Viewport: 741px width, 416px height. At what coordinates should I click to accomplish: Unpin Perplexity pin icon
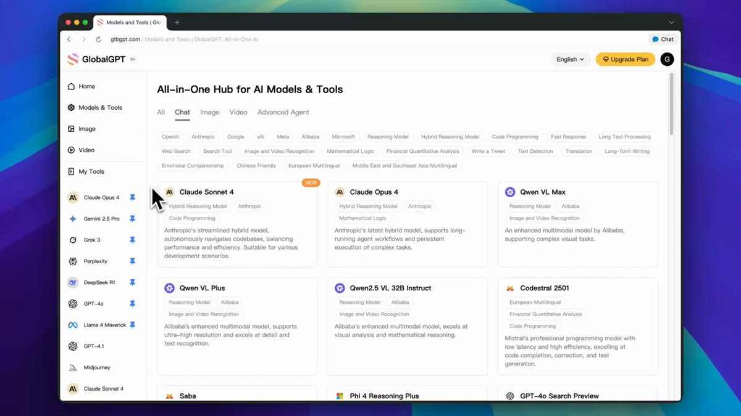pos(132,261)
